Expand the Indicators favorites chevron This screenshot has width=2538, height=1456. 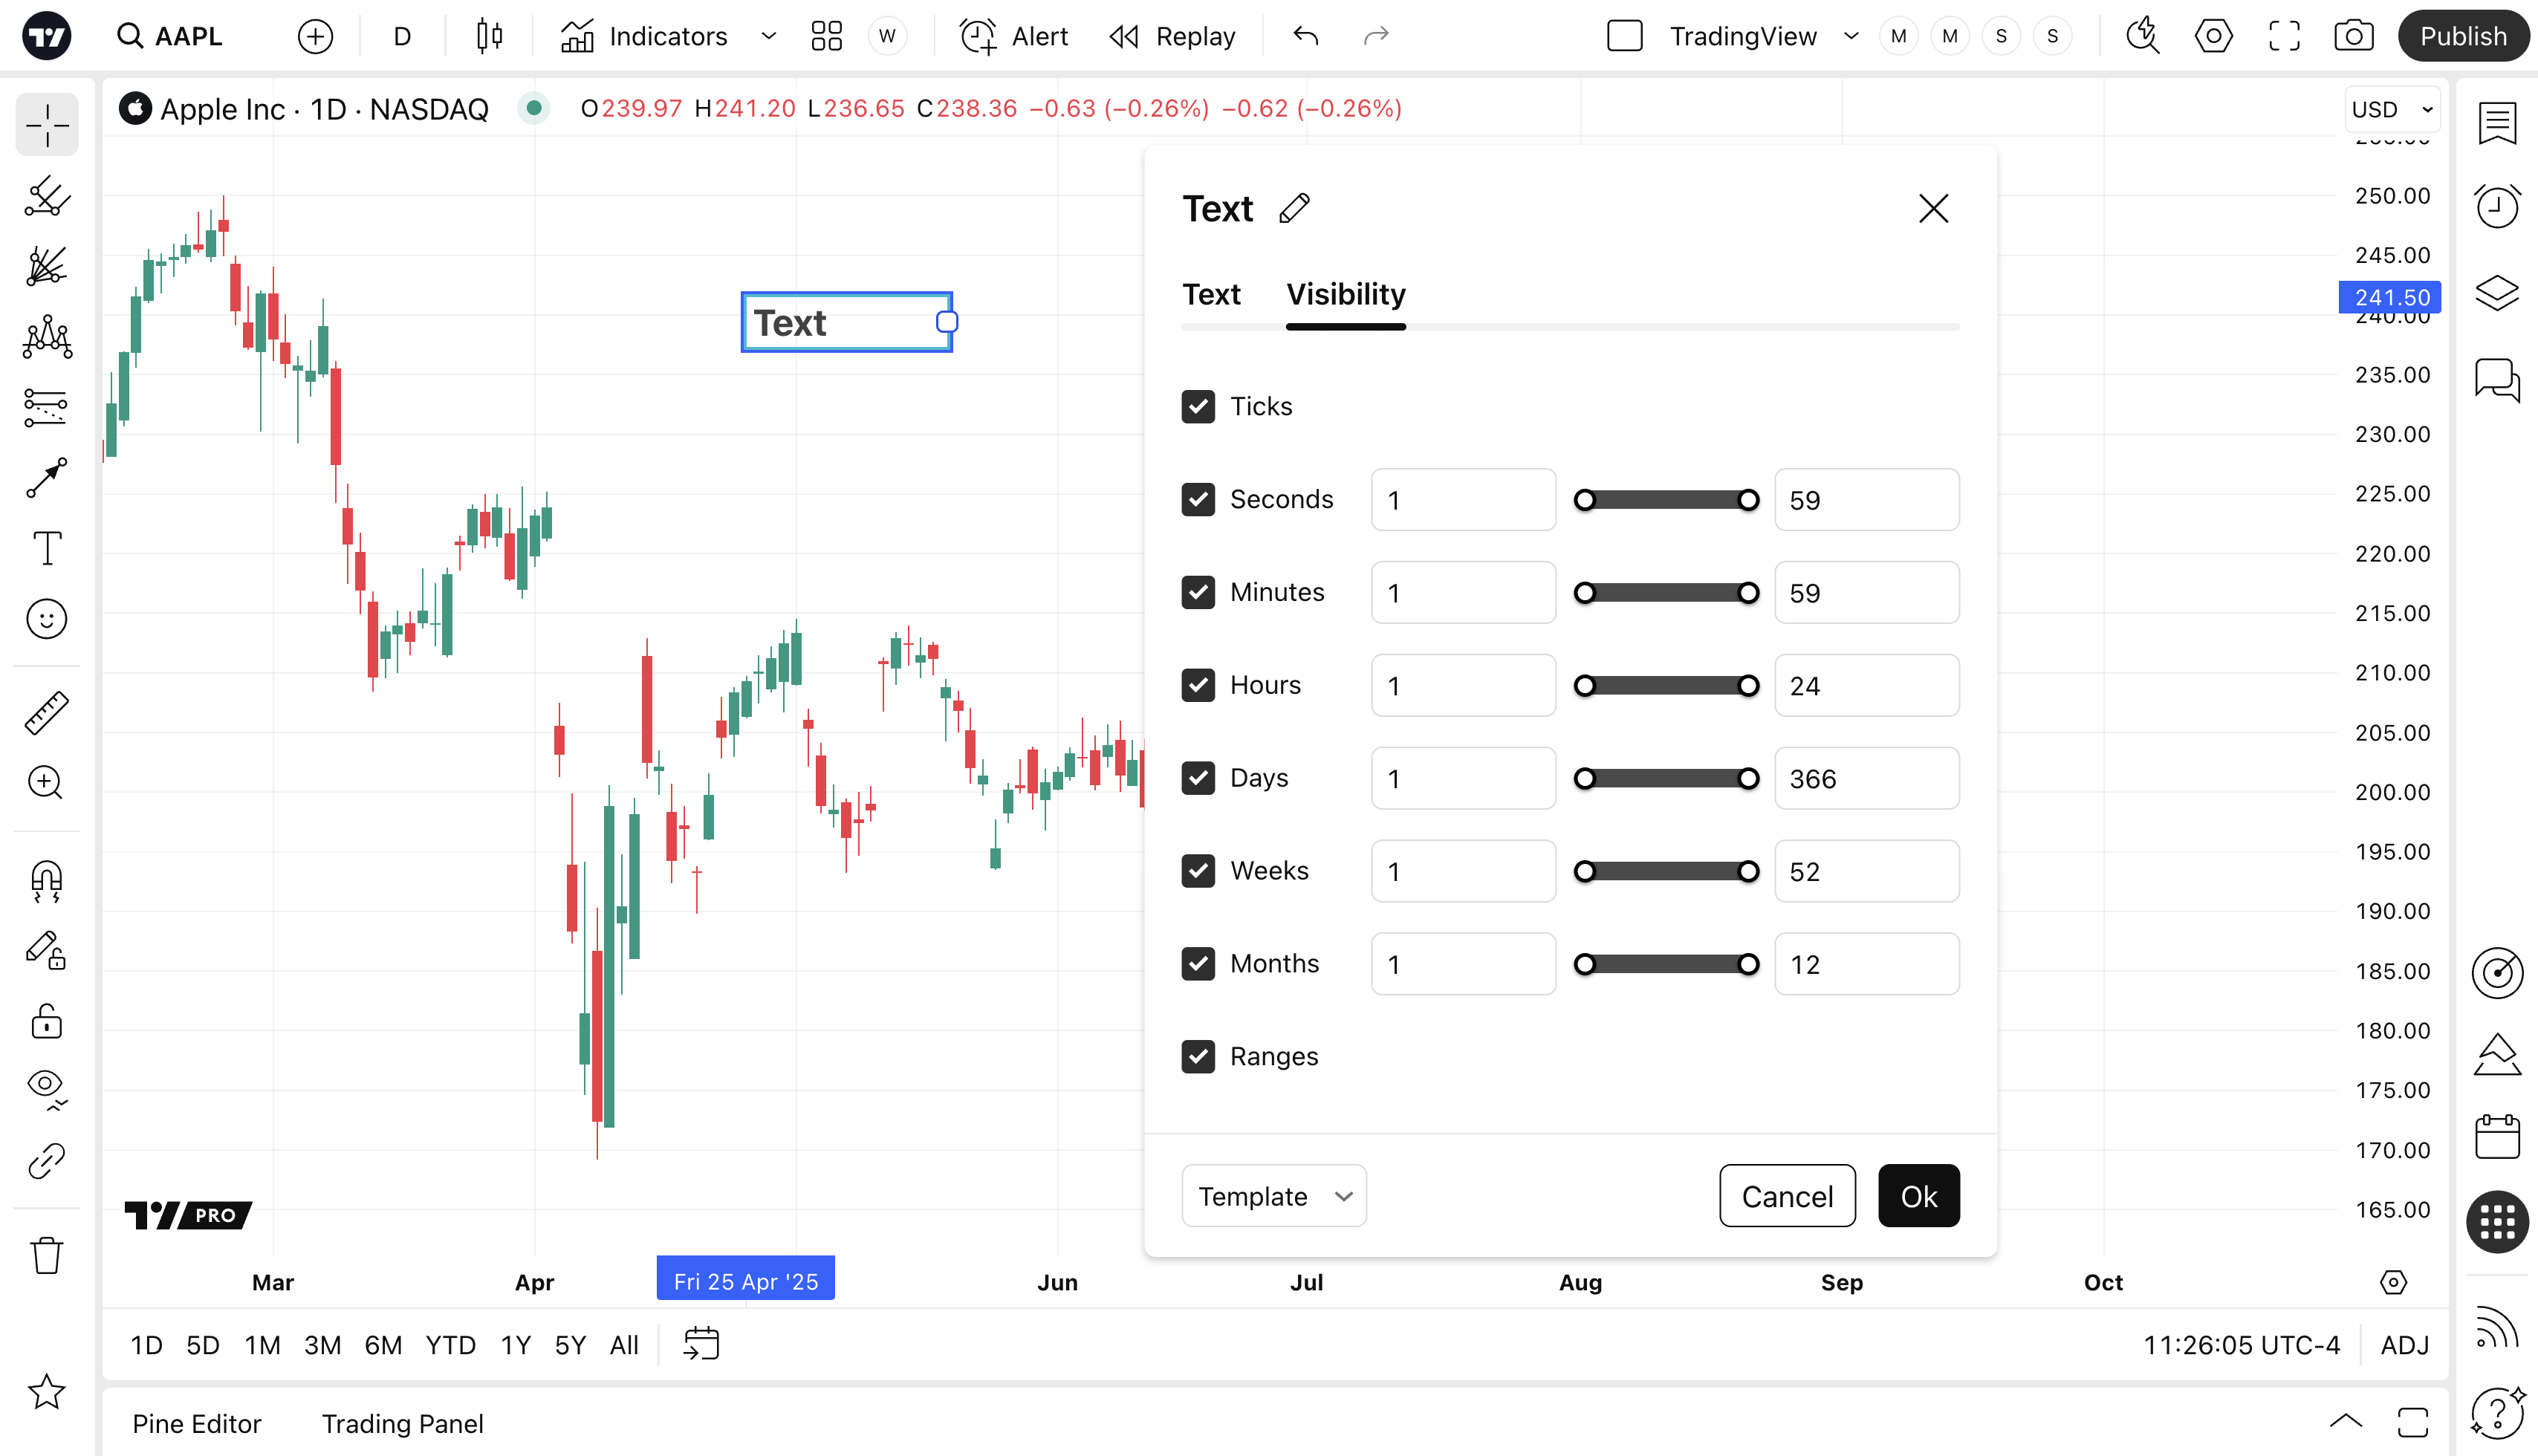pos(768,37)
